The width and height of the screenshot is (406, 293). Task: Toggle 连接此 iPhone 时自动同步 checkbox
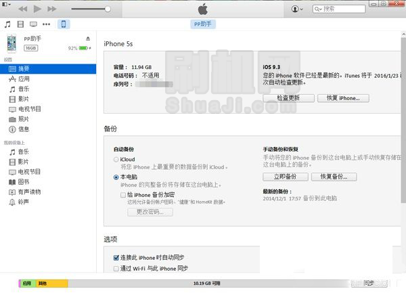pyautogui.click(x=116, y=258)
